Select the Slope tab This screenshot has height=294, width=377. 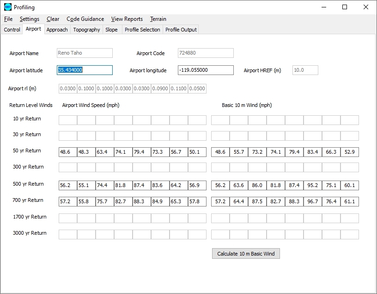coord(111,30)
